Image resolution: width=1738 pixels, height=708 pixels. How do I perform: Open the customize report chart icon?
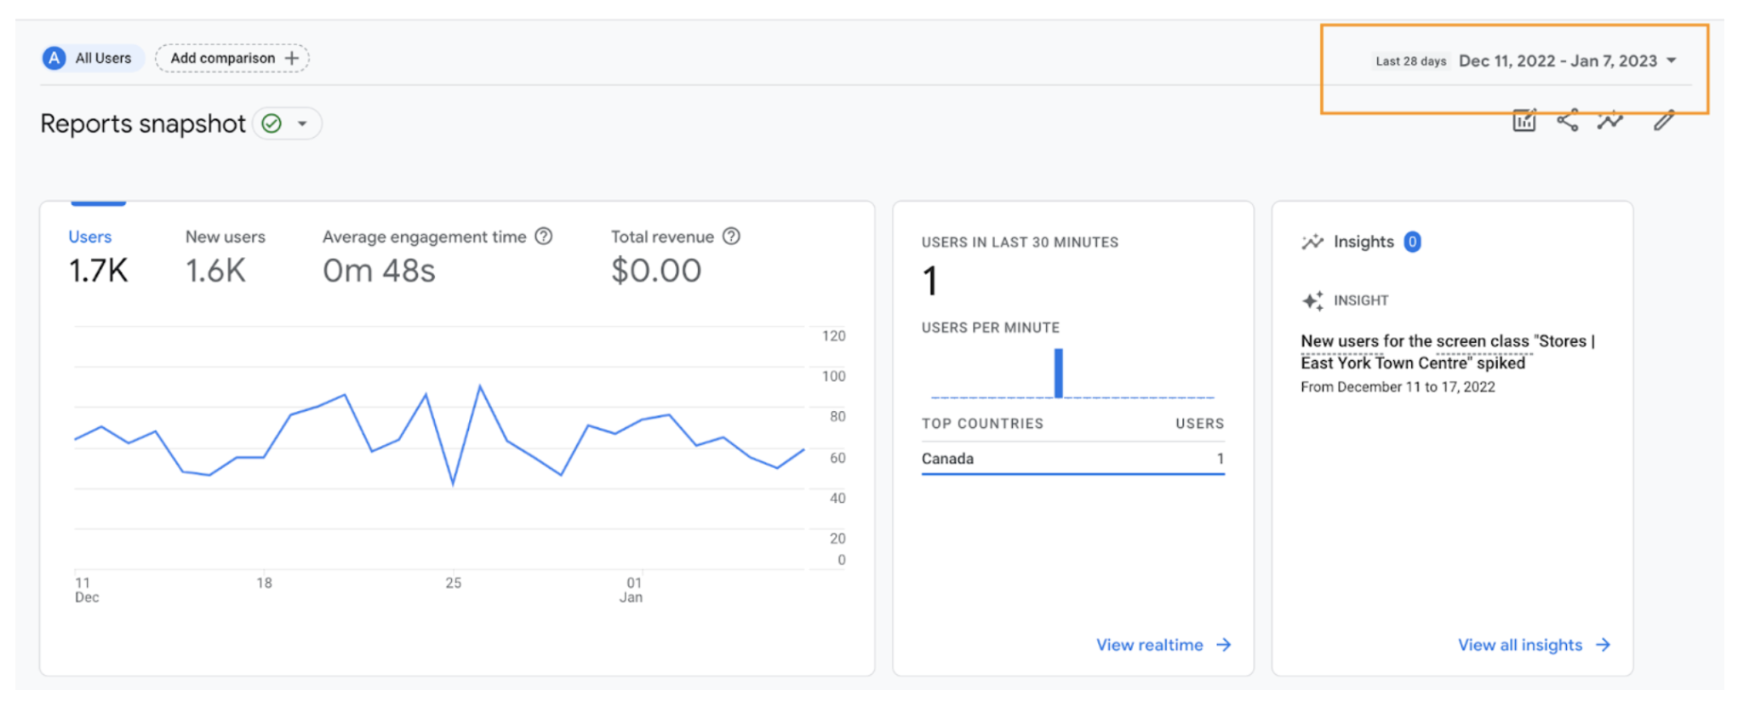[1524, 121]
